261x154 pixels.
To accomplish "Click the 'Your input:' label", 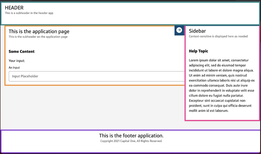I will coord(17,61).
